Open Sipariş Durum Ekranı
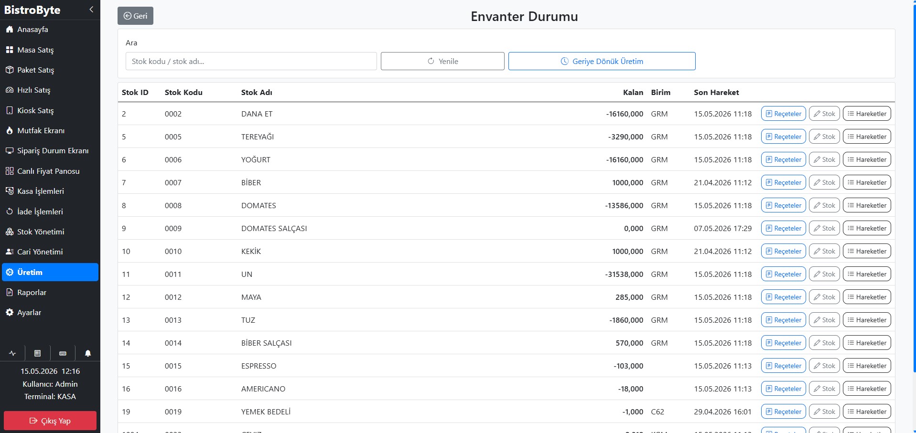Screen dimensions: 916x433 [50, 150]
